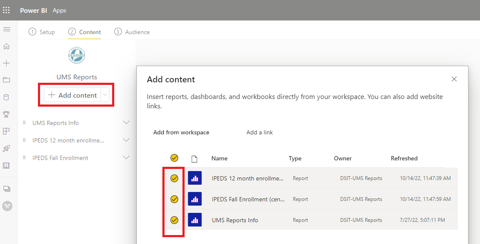Expand IPEDS 12 month enrollment chevron
480x244 pixels.
(126, 140)
